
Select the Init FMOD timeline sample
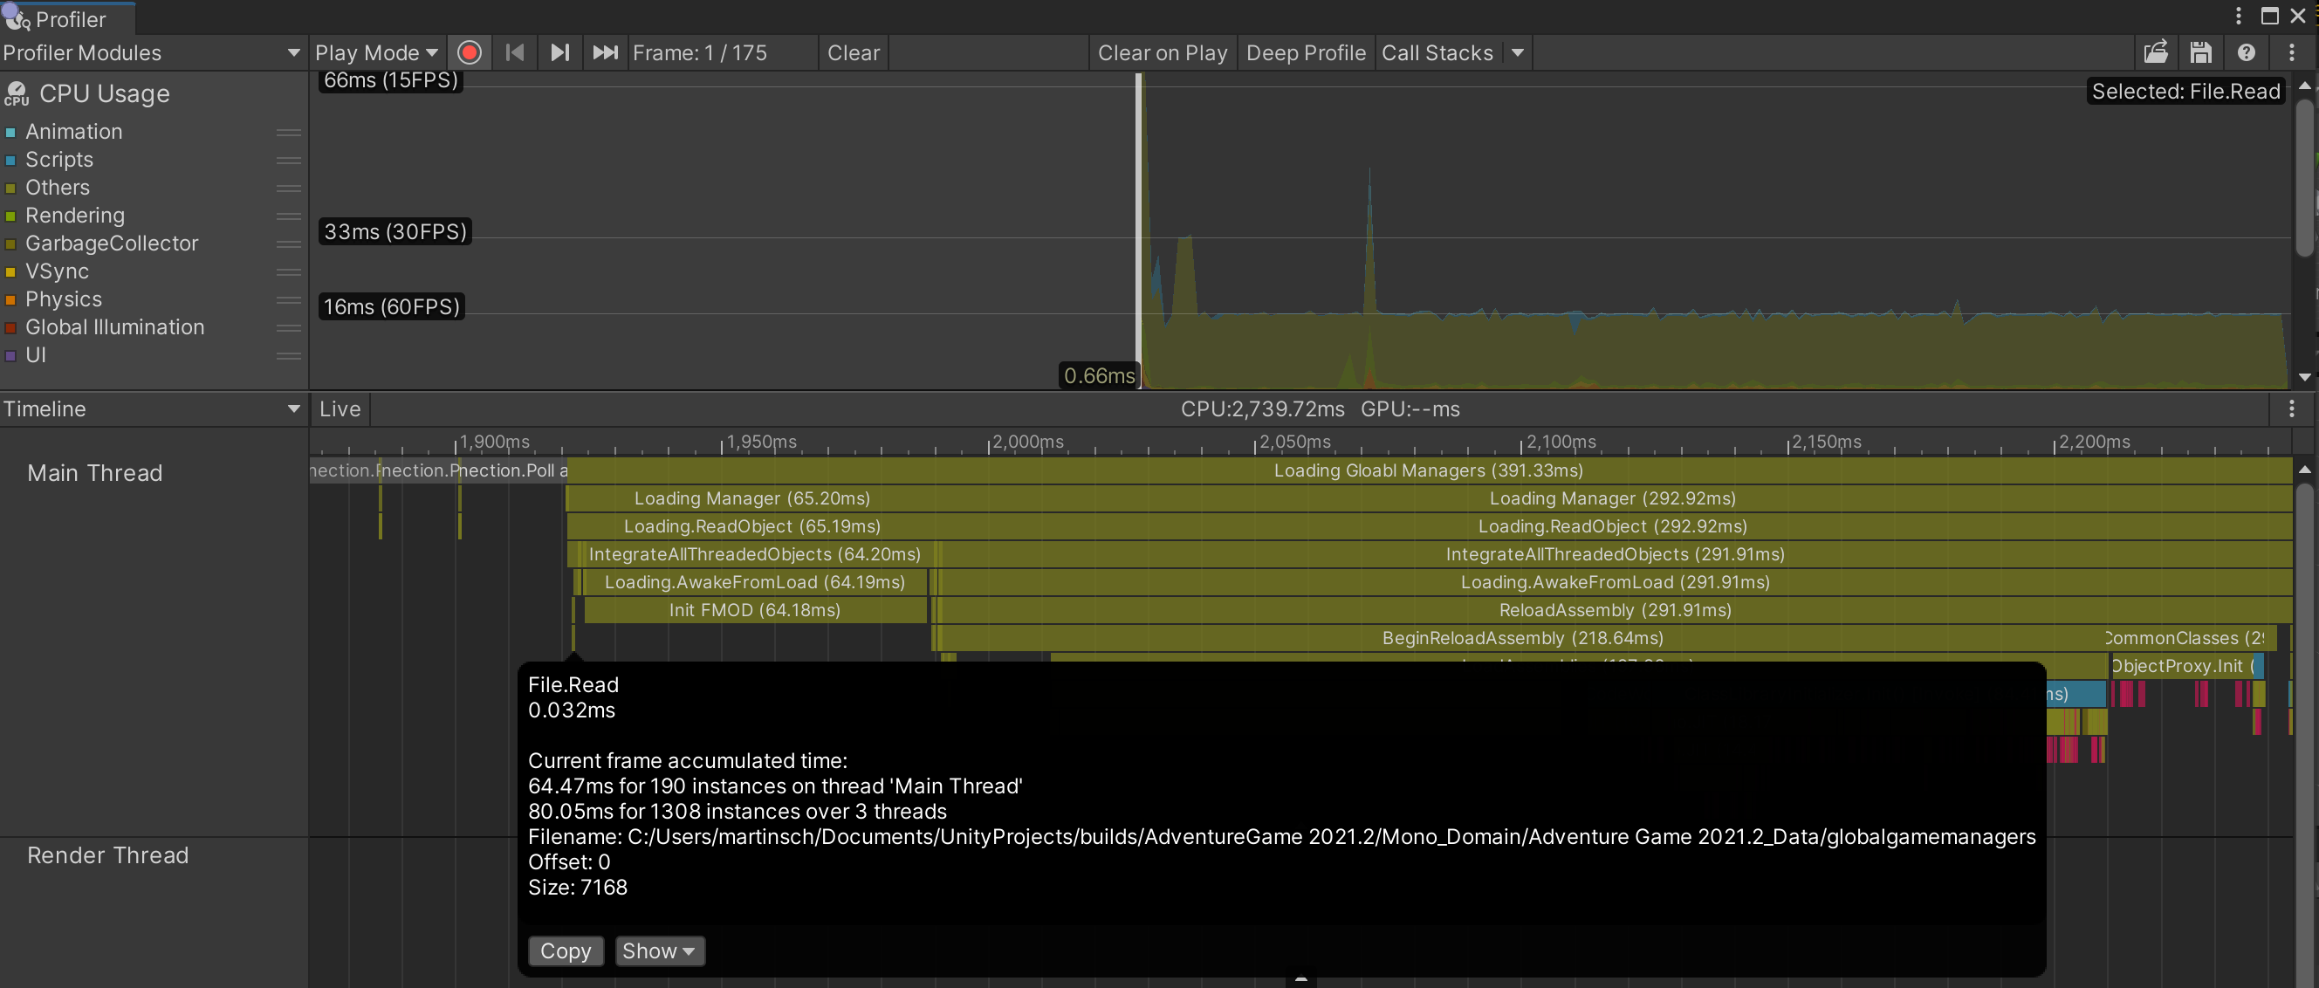(754, 610)
